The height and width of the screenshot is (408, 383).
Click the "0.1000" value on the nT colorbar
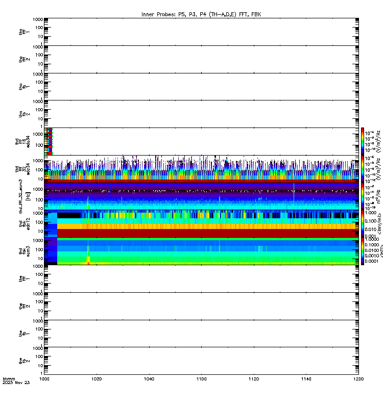click(x=372, y=245)
